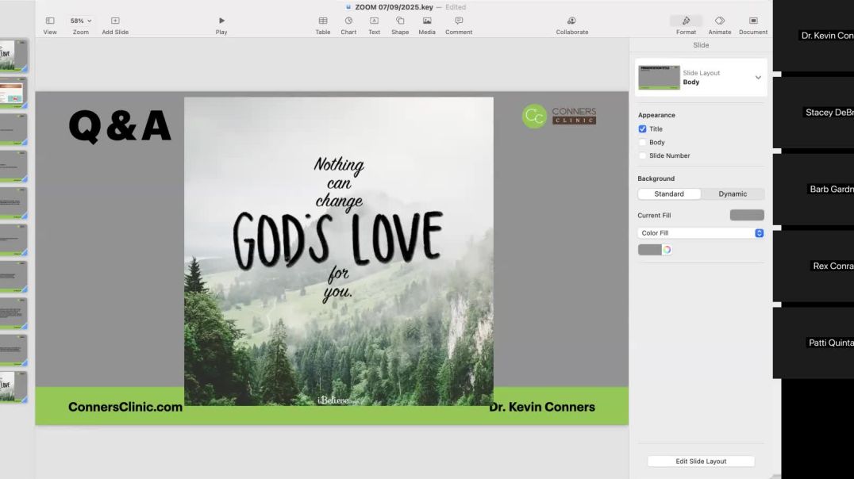Enable the Slide Number checkbox

point(643,155)
